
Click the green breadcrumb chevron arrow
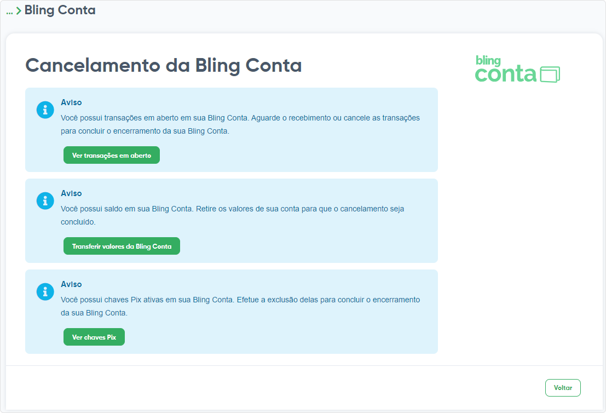[19, 11]
